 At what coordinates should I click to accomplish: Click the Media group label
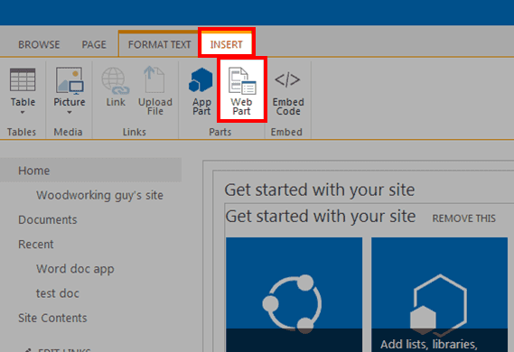[68, 132]
